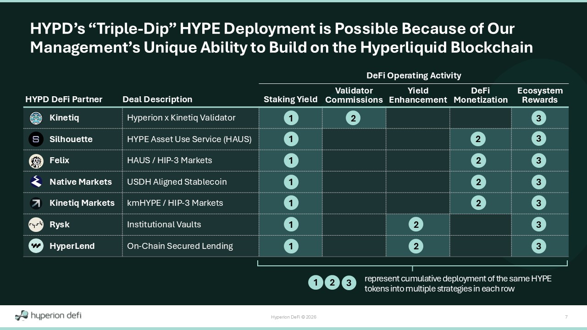Select the "DeFi Operating Activity" group heading
Image resolution: width=587 pixels, height=330 pixels.
414,76
